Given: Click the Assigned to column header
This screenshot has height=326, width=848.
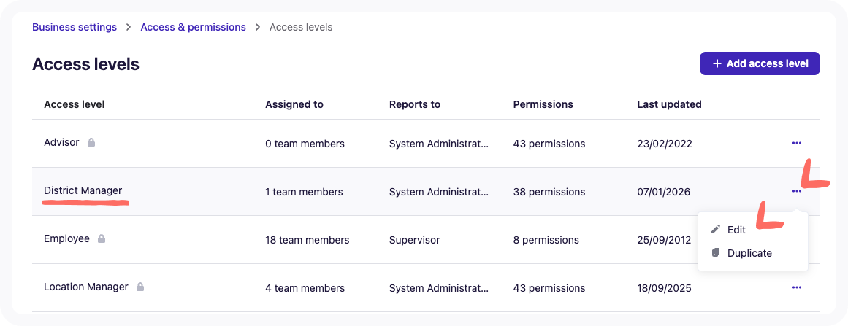Looking at the screenshot, I should point(294,104).
